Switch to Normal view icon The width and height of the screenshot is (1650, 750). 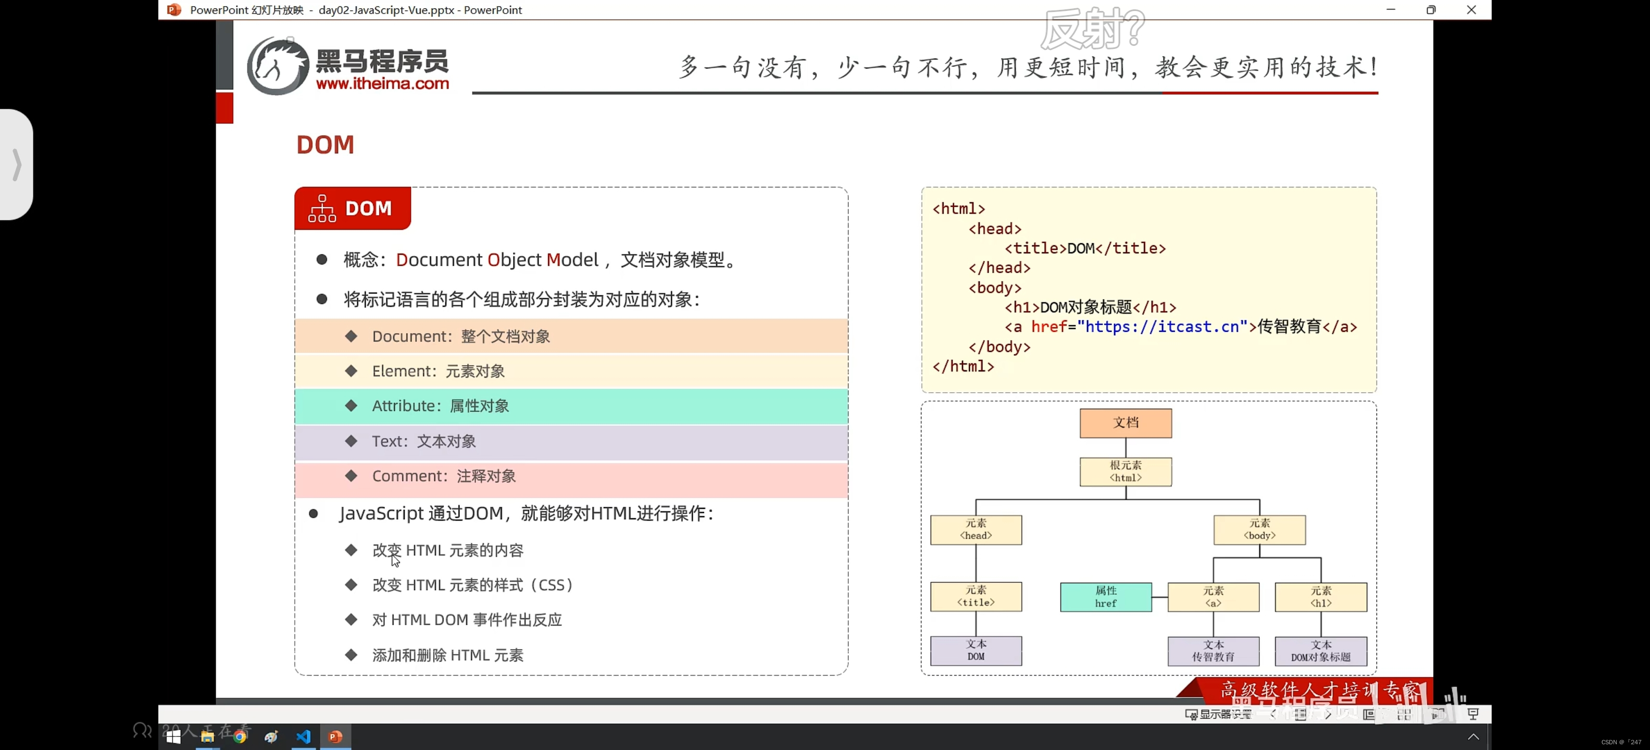pos(1369,714)
